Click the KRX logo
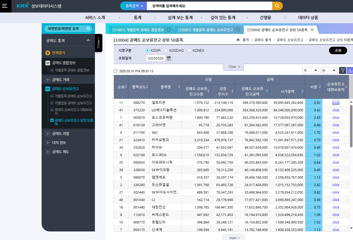353x240 pixels. click(23, 6)
